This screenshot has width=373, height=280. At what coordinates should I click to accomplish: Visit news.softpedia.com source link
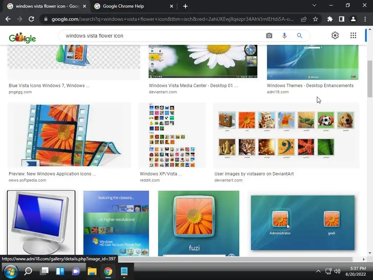(27, 180)
